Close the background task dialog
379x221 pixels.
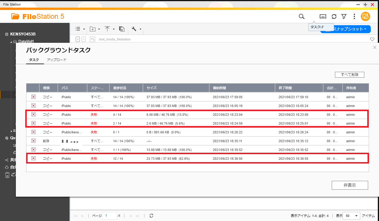pos(375,47)
